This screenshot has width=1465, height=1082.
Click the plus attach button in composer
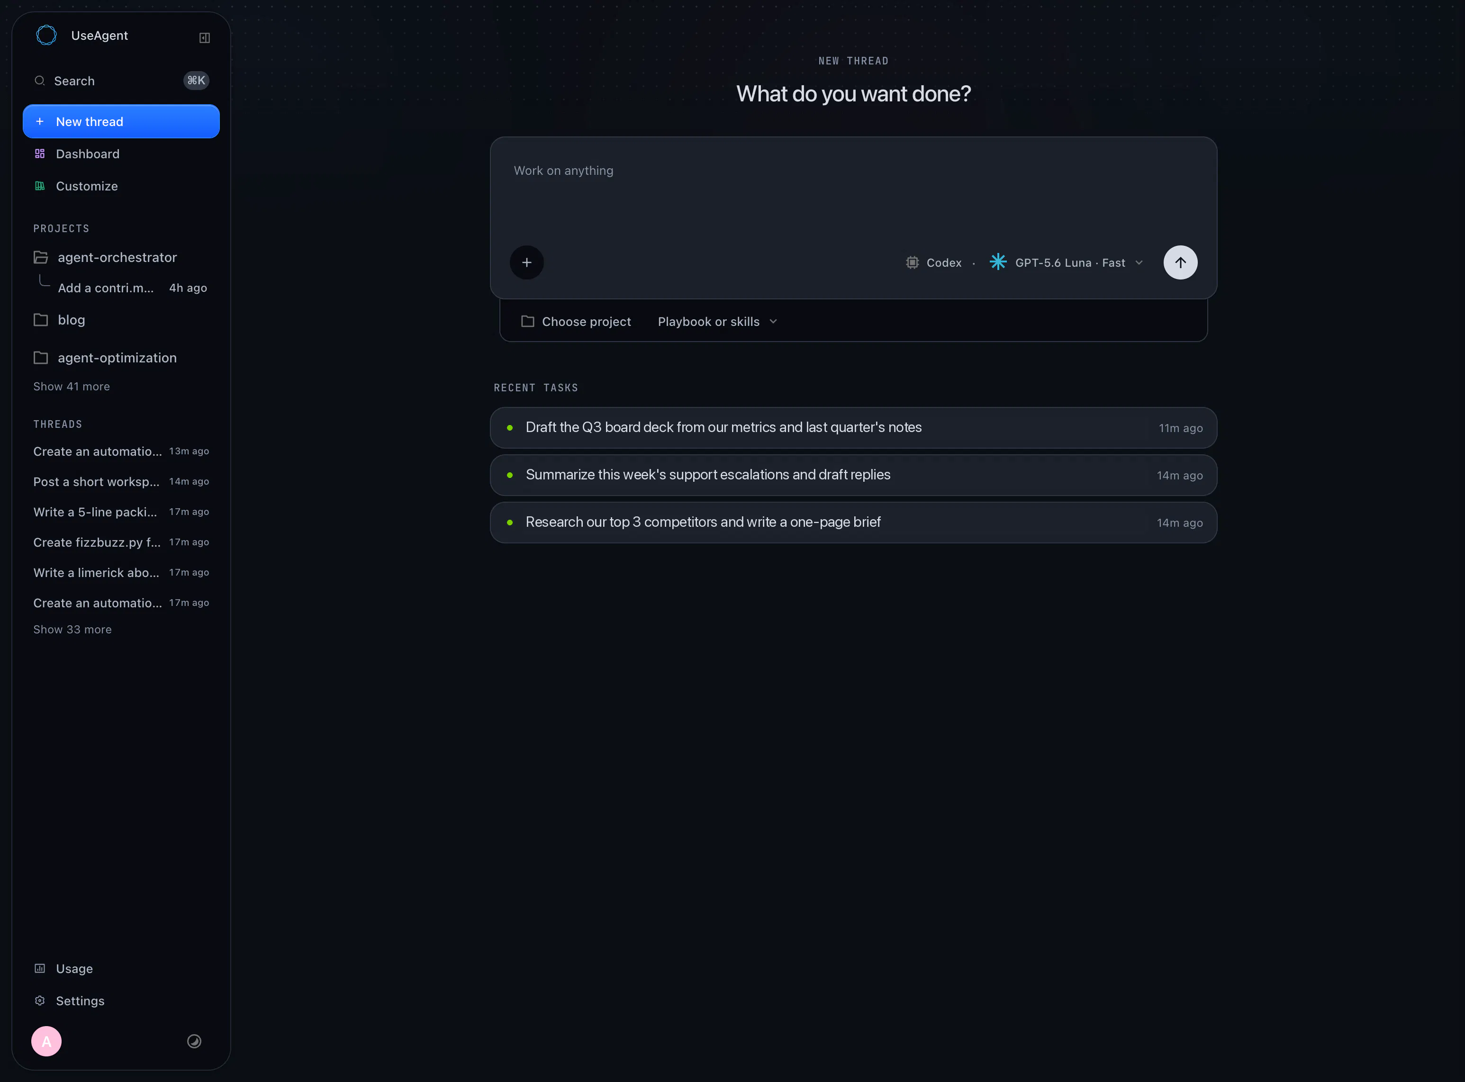click(526, 262)
